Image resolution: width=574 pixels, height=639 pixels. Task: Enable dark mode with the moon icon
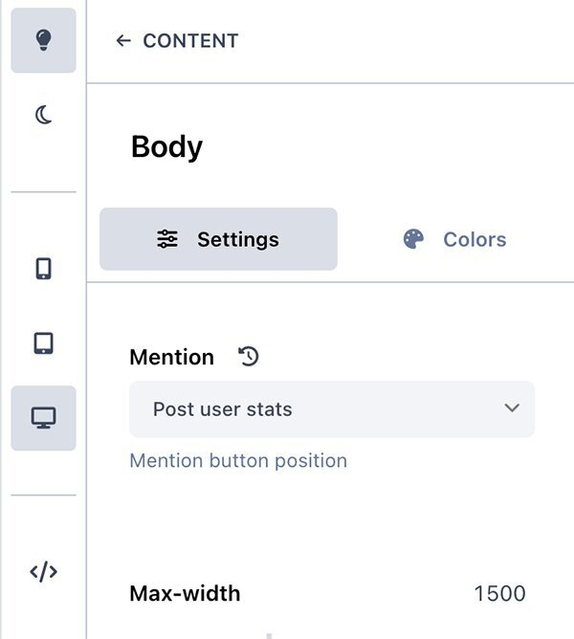[x=43, y=116]
